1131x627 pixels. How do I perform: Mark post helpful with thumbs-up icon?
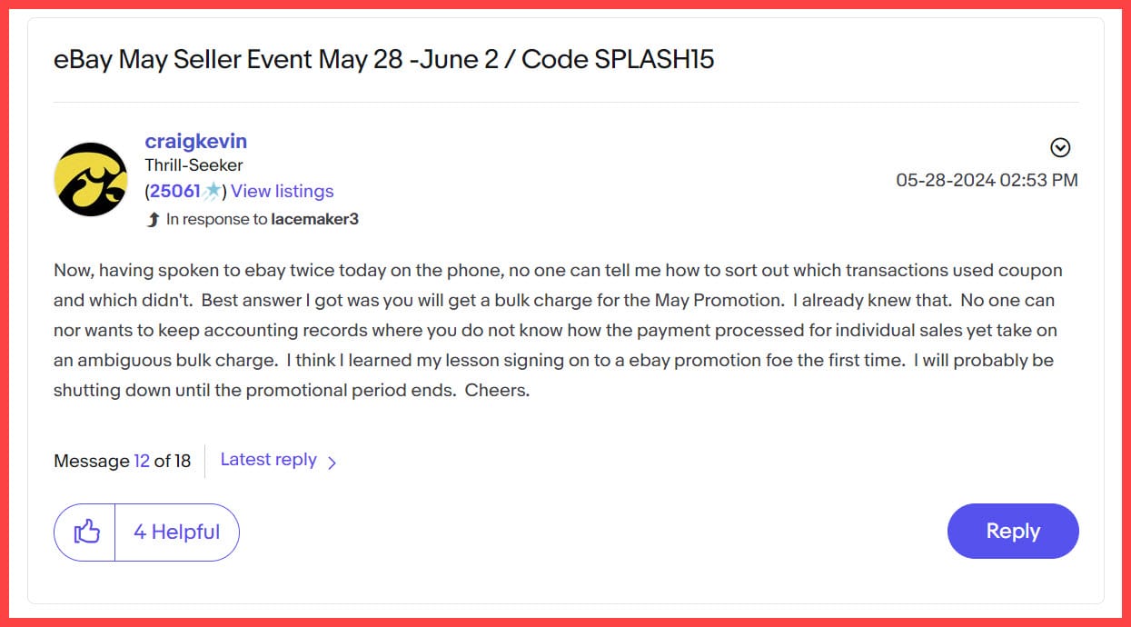pos(85,532)
